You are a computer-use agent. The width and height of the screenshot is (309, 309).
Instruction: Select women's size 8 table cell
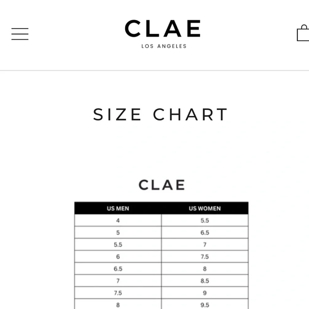point(205,269)
